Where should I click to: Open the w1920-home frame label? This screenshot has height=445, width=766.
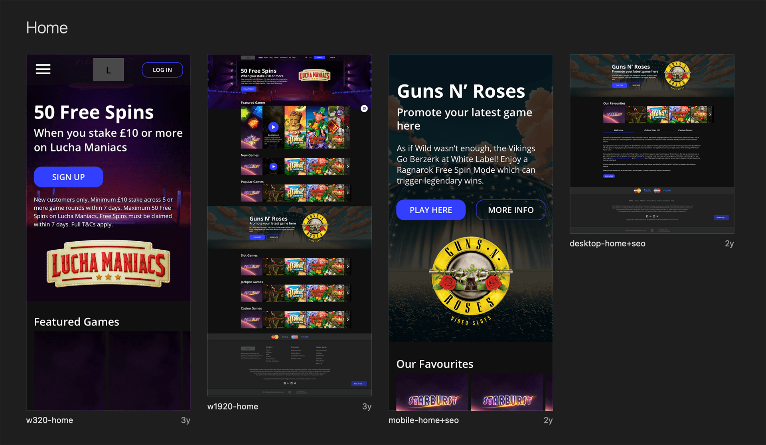tap(233, 406)
